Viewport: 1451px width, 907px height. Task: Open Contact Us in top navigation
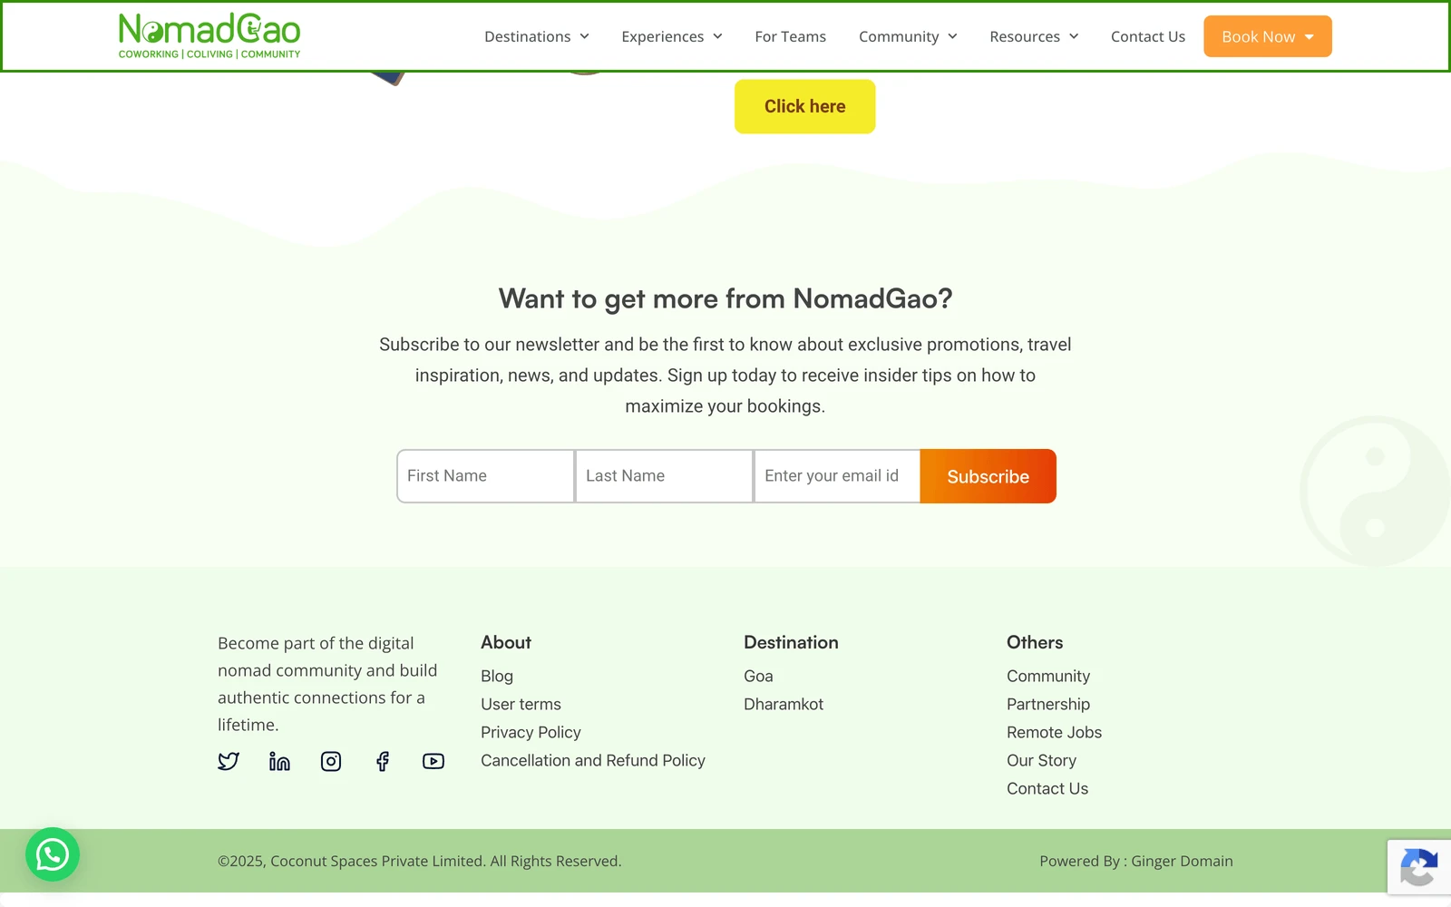click(x=1148, y=36)
